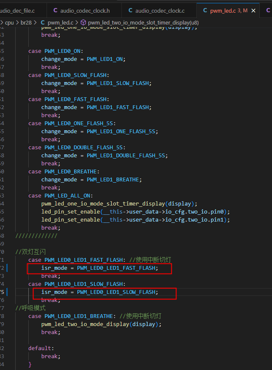Click the closing brace of the switch
Screen dimensions: 272x370
[x=30, y=365]
